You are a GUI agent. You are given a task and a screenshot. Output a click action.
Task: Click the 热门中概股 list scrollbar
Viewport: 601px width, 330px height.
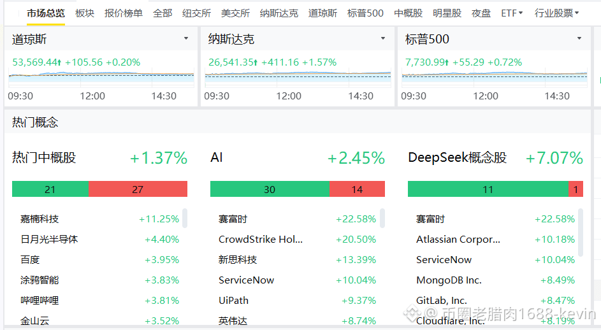tap(185, 218)
